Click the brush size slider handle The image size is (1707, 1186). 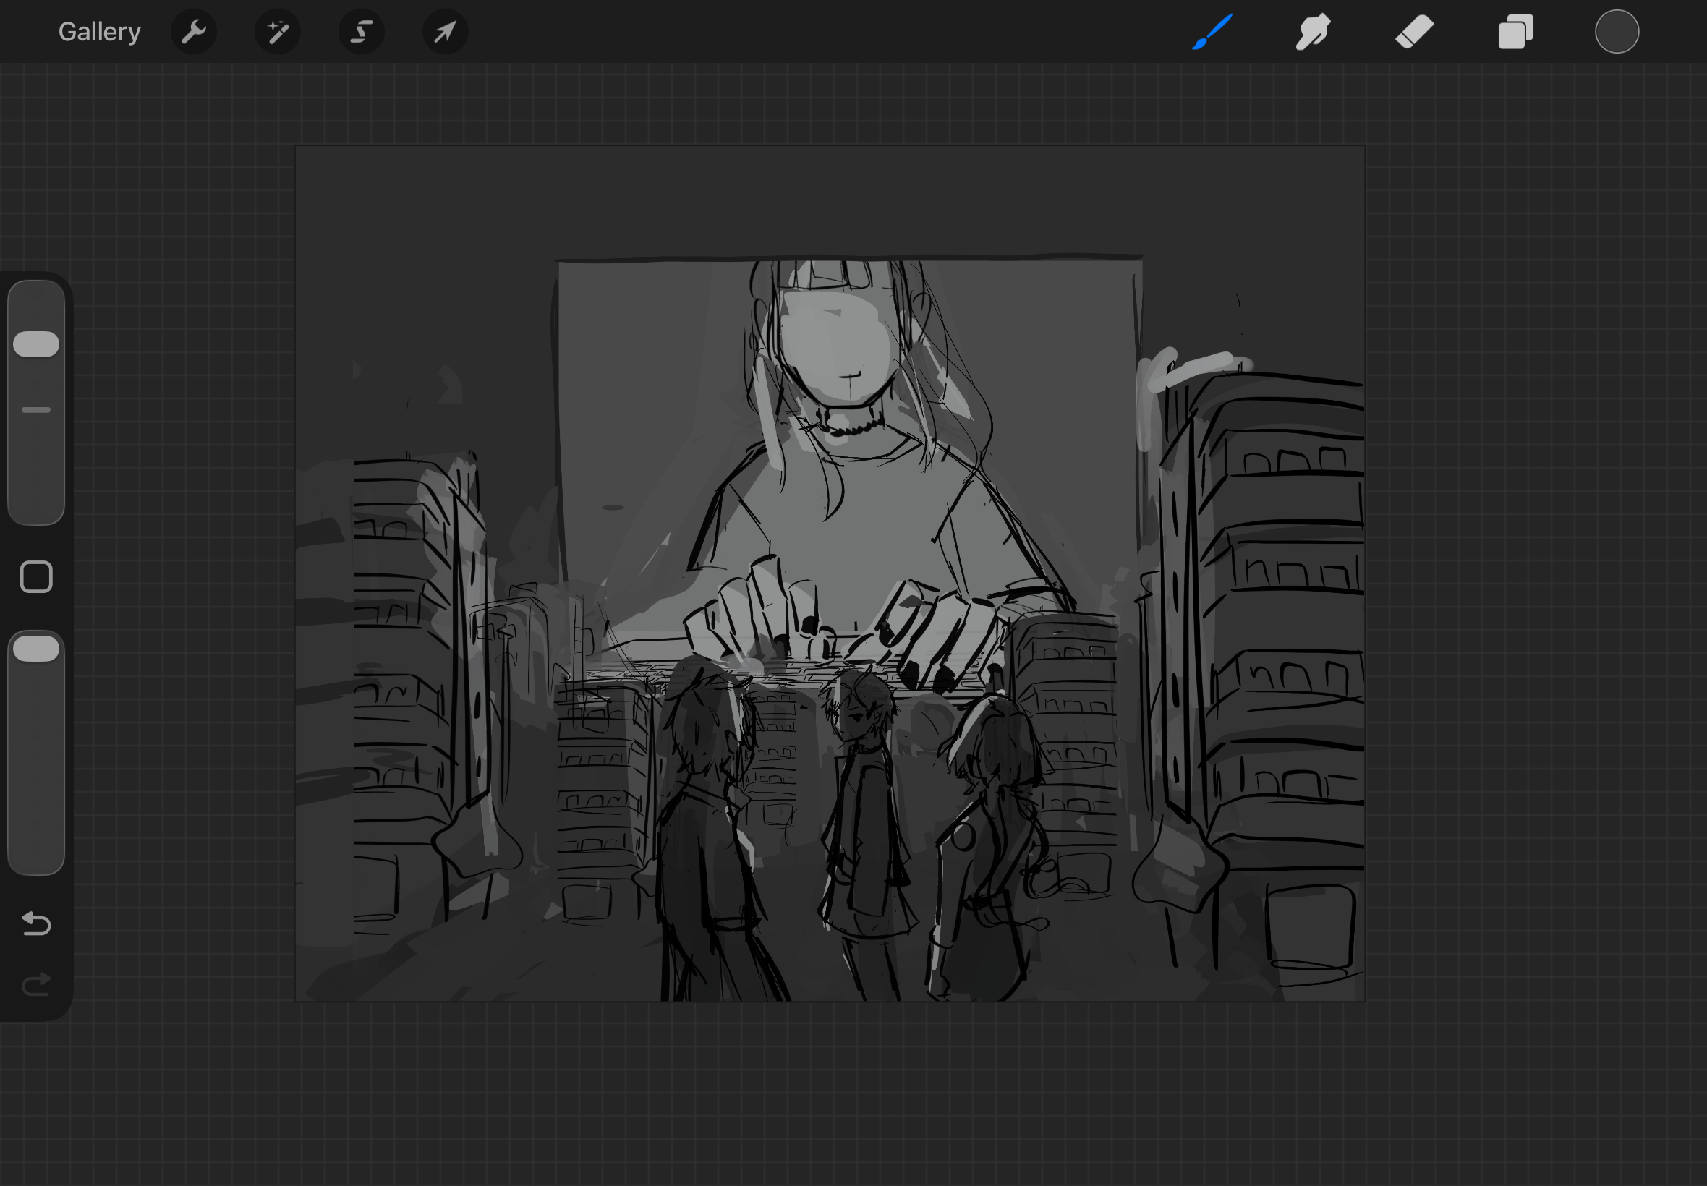pos(36,344)
